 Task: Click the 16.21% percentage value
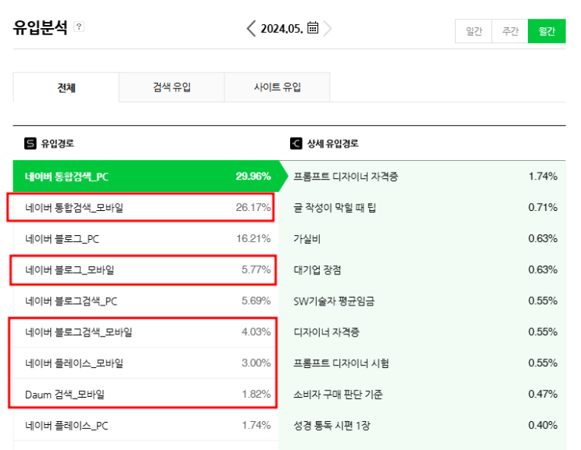(x=253, y=238)
